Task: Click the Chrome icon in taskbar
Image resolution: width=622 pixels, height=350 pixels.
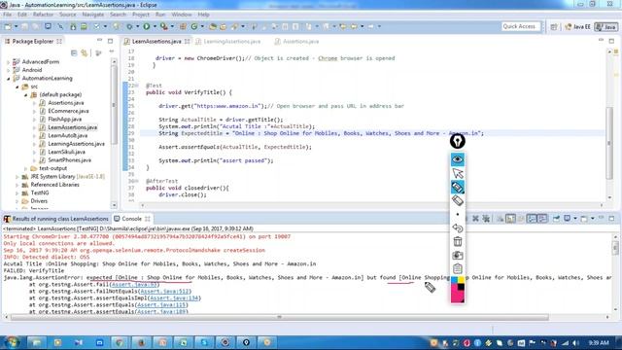Action: pyautogui.click(x=120, y=342)
